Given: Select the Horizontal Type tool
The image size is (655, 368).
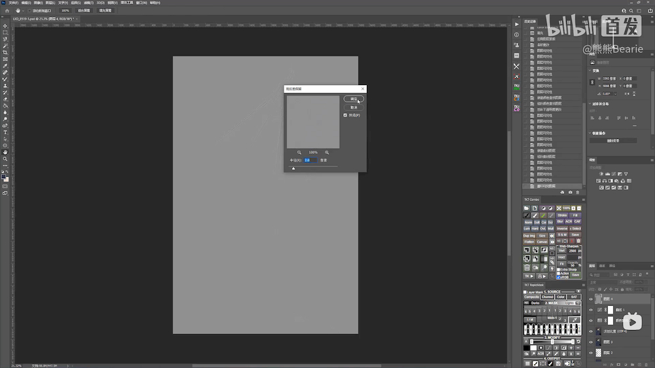Looking at the screenshot, I should click(5, 132).
